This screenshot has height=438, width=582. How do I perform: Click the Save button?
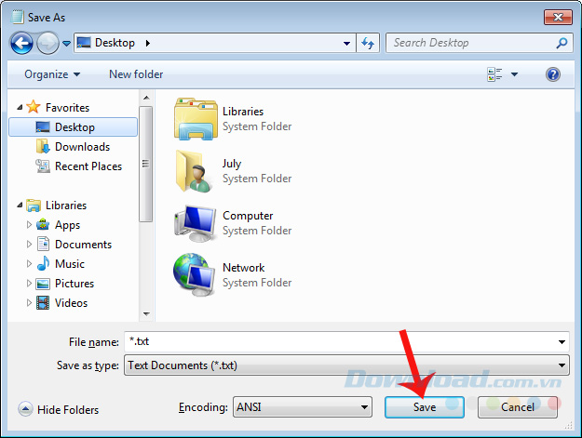click(425, 407)
